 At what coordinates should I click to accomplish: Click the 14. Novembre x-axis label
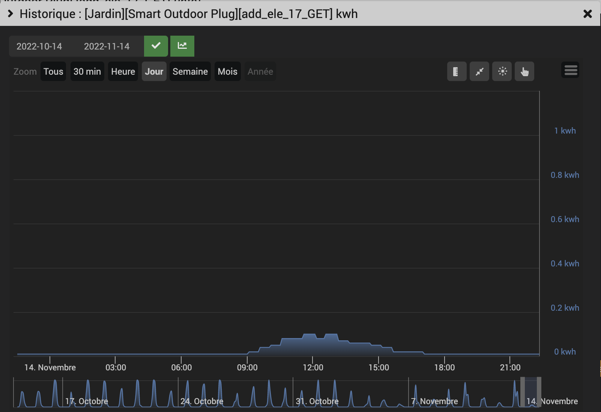point(50,367)
